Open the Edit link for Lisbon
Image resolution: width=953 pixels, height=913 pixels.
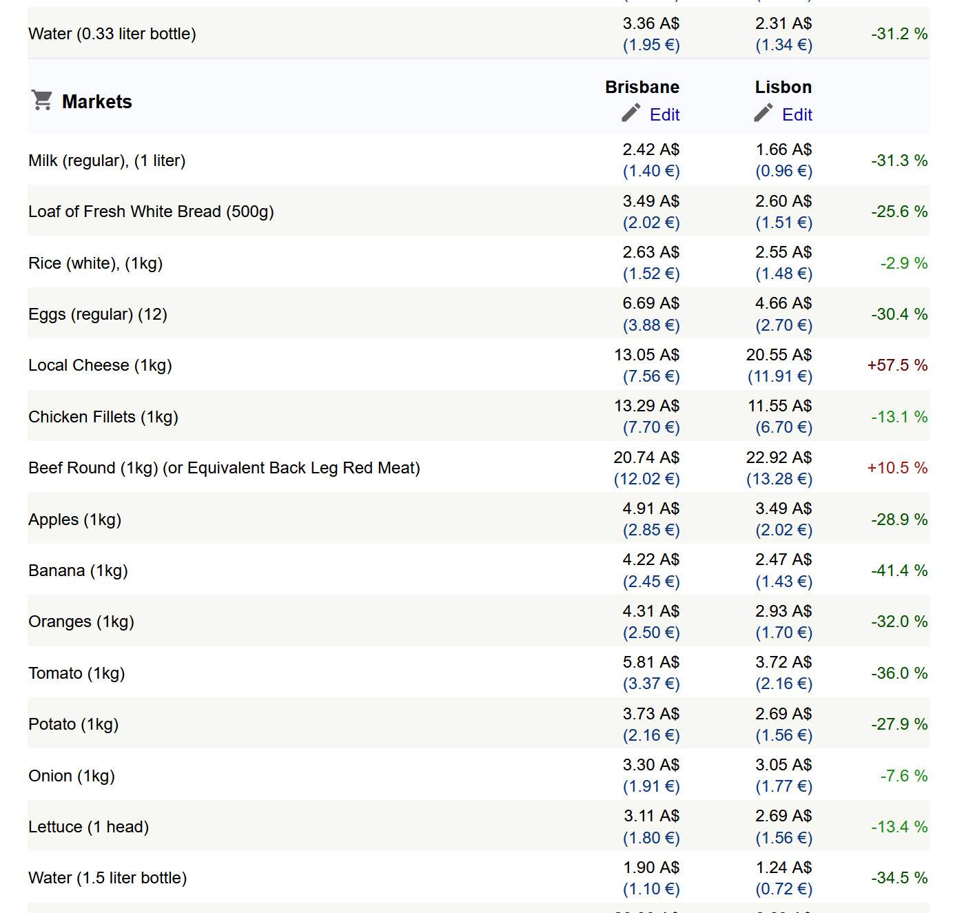797,114
